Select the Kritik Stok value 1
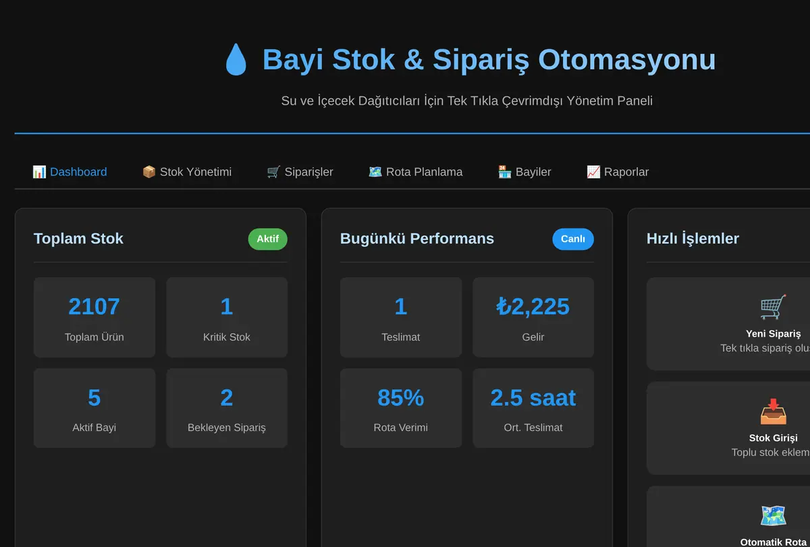The image size is (810, 547). (227, 307)
